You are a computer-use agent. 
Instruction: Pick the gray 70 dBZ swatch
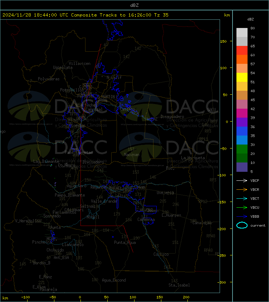pyautogui.click(x=242, y=41)
